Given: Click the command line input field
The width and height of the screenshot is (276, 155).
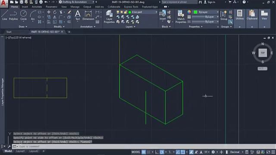Looking at the screenshot, I should click(146, 146).
